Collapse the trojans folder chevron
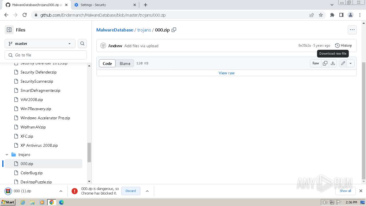Screen dimensions: 366x206 tap(7, 154)
